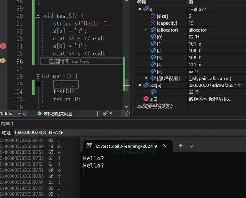
Task: Collapse the main function code block
Action: tap(38, 76)
